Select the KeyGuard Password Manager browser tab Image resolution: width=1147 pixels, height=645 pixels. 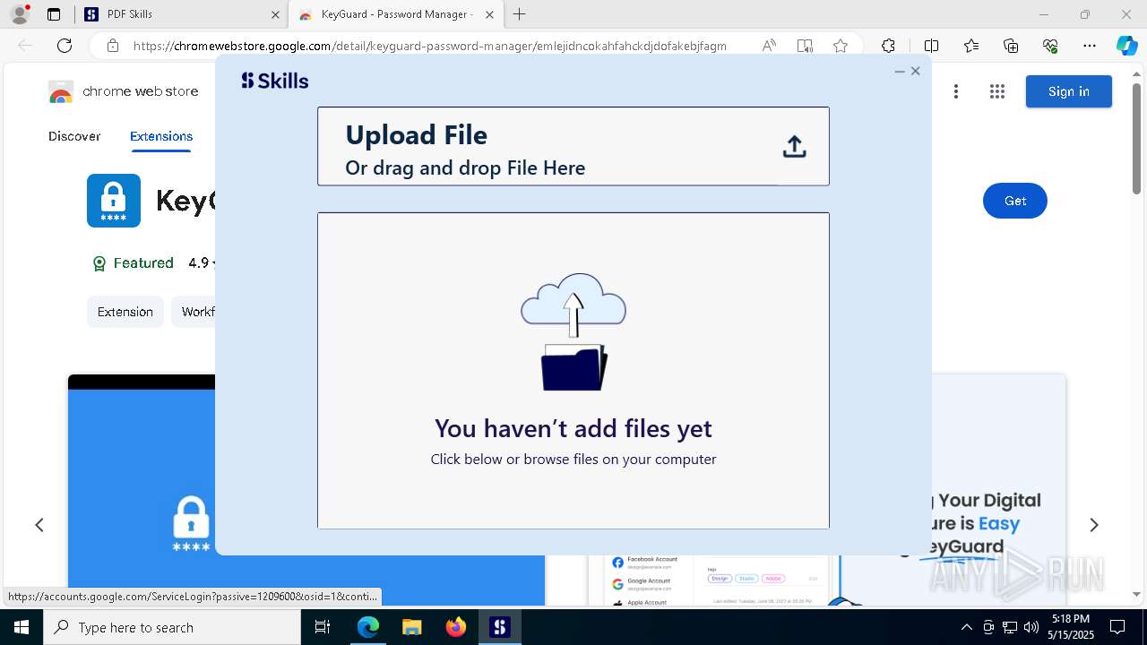tap(398, 14)
